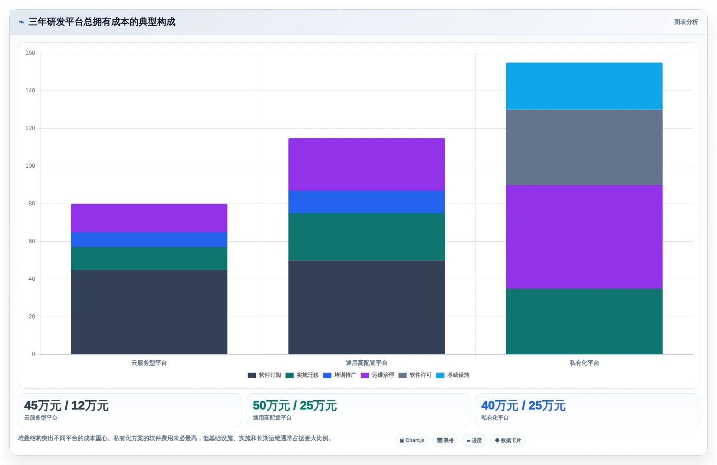Click the 私有化平台 gray 软件许可 segment
Image resolution: width=717 pixels, height=465 pixels.
584,147
